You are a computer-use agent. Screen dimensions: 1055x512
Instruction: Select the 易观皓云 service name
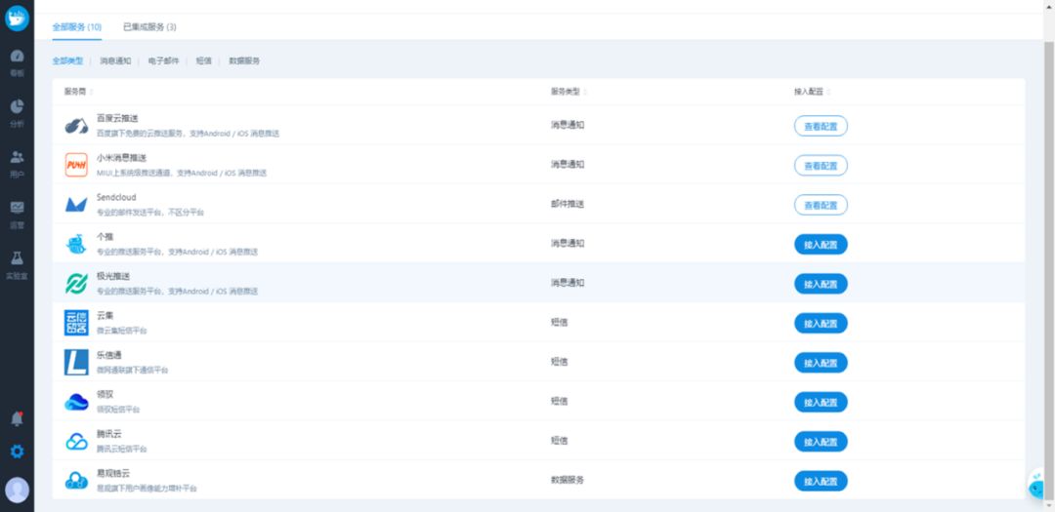113,474
